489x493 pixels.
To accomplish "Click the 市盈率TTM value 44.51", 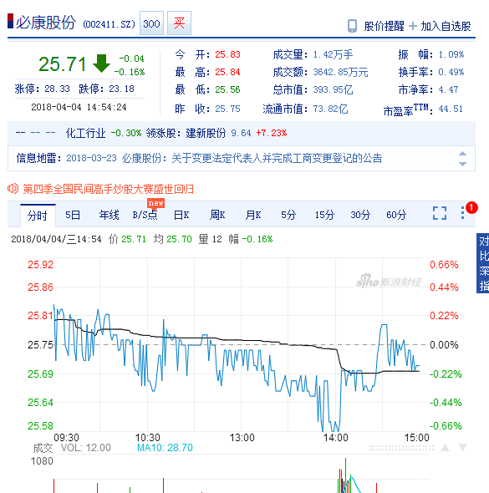I will point(451,109).
